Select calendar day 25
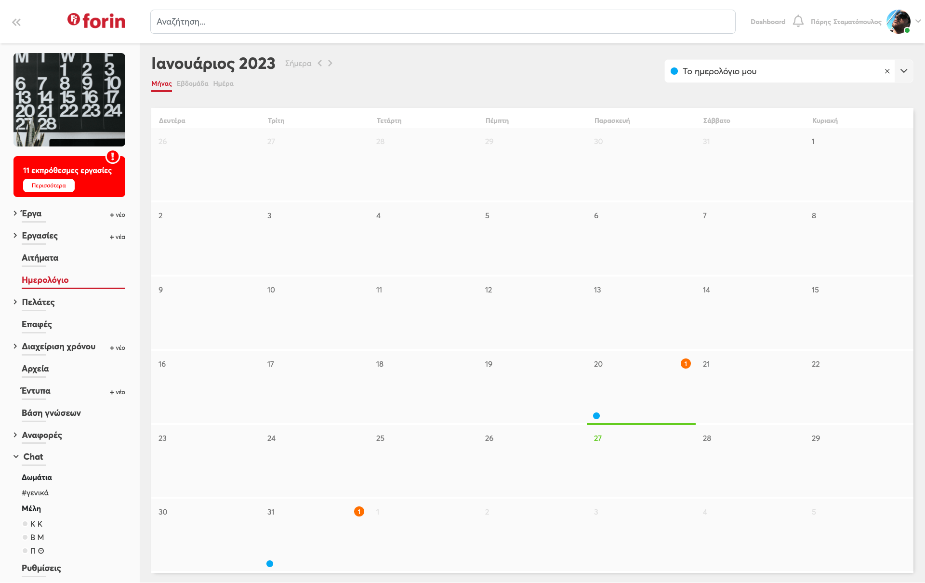Viewport: 925px width, 583px height. click(380, 438)
